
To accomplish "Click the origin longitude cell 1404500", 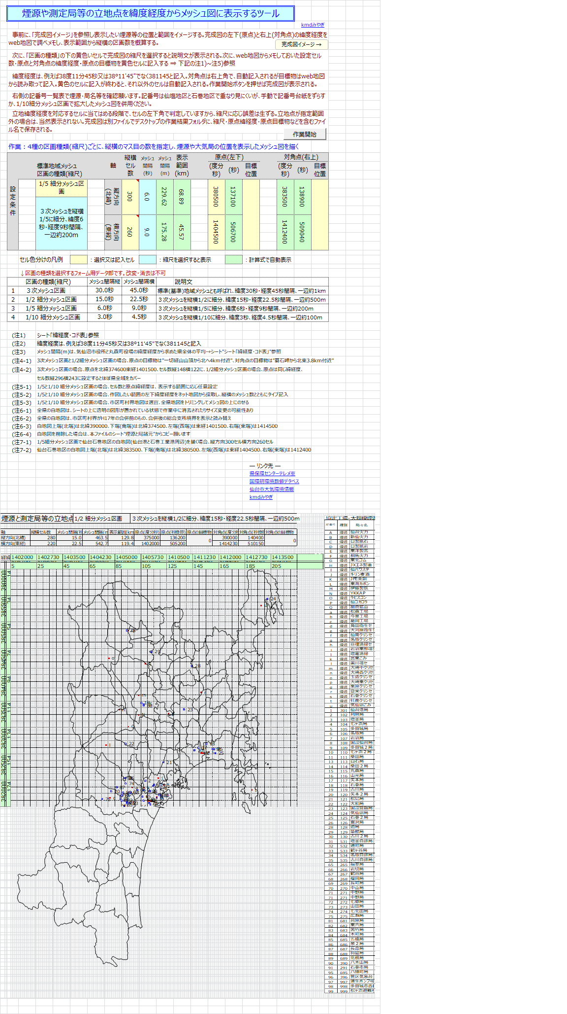I will (216, 232).
